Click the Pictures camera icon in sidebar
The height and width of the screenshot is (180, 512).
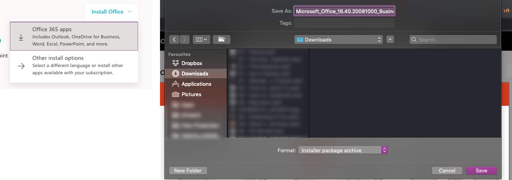[175, 94]
